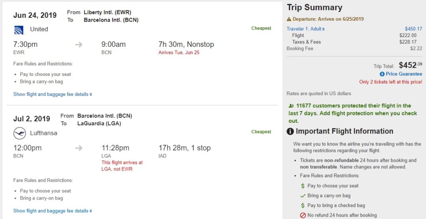Click the red 'Arrives Tue, Jun 25' notice

point(179,53)
